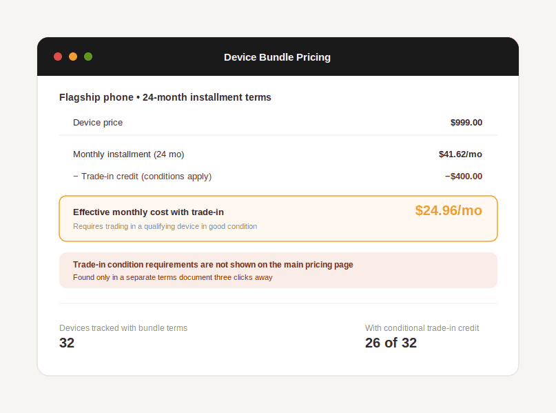
Task: Select the $24.96/mo effective cost value
Action: (x=449, y=211)
